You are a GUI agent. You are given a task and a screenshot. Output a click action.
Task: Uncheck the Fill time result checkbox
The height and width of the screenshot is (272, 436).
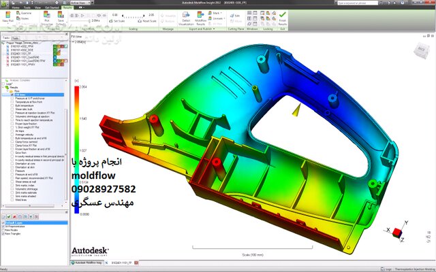coord(12,95)
